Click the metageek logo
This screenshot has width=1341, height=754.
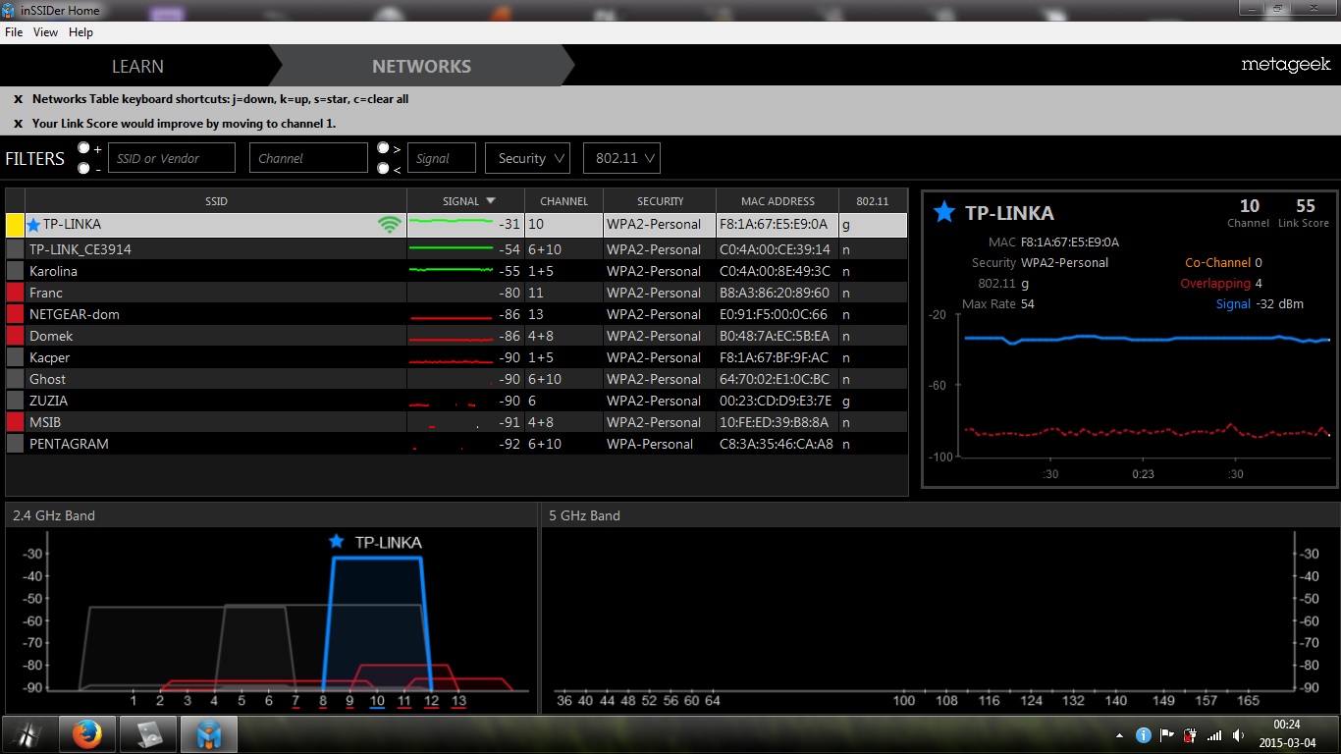coord(1285,65)
